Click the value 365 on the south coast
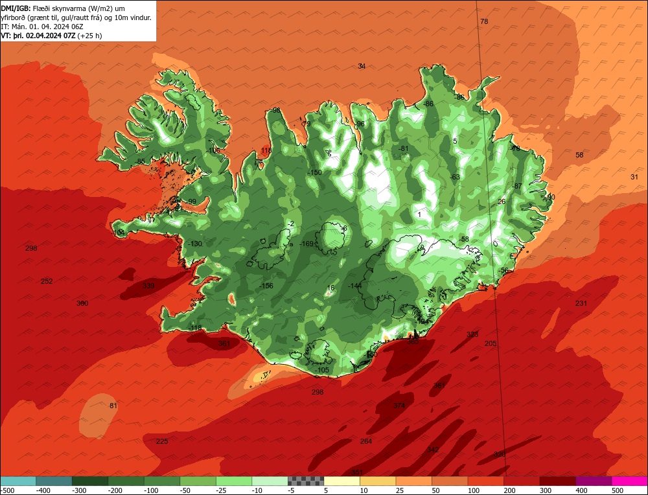Image resolution: width=648 pixels, height=495 pixels. click(x=413, y=341)
